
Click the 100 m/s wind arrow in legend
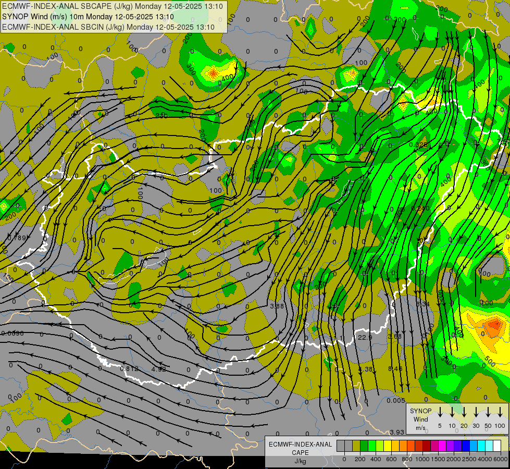500,412
